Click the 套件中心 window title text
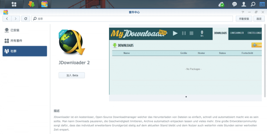Screen dimensions: 267x134 pyautogui.click(x=134, y=12)
